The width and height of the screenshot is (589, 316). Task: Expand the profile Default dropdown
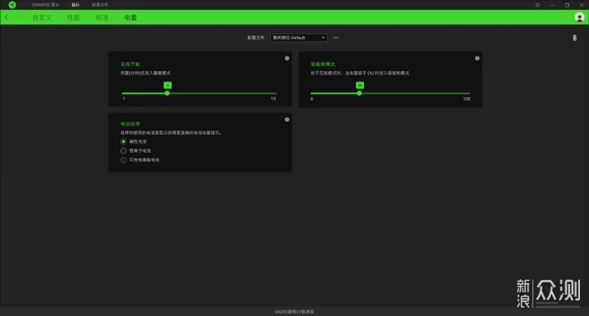point(299,38)
